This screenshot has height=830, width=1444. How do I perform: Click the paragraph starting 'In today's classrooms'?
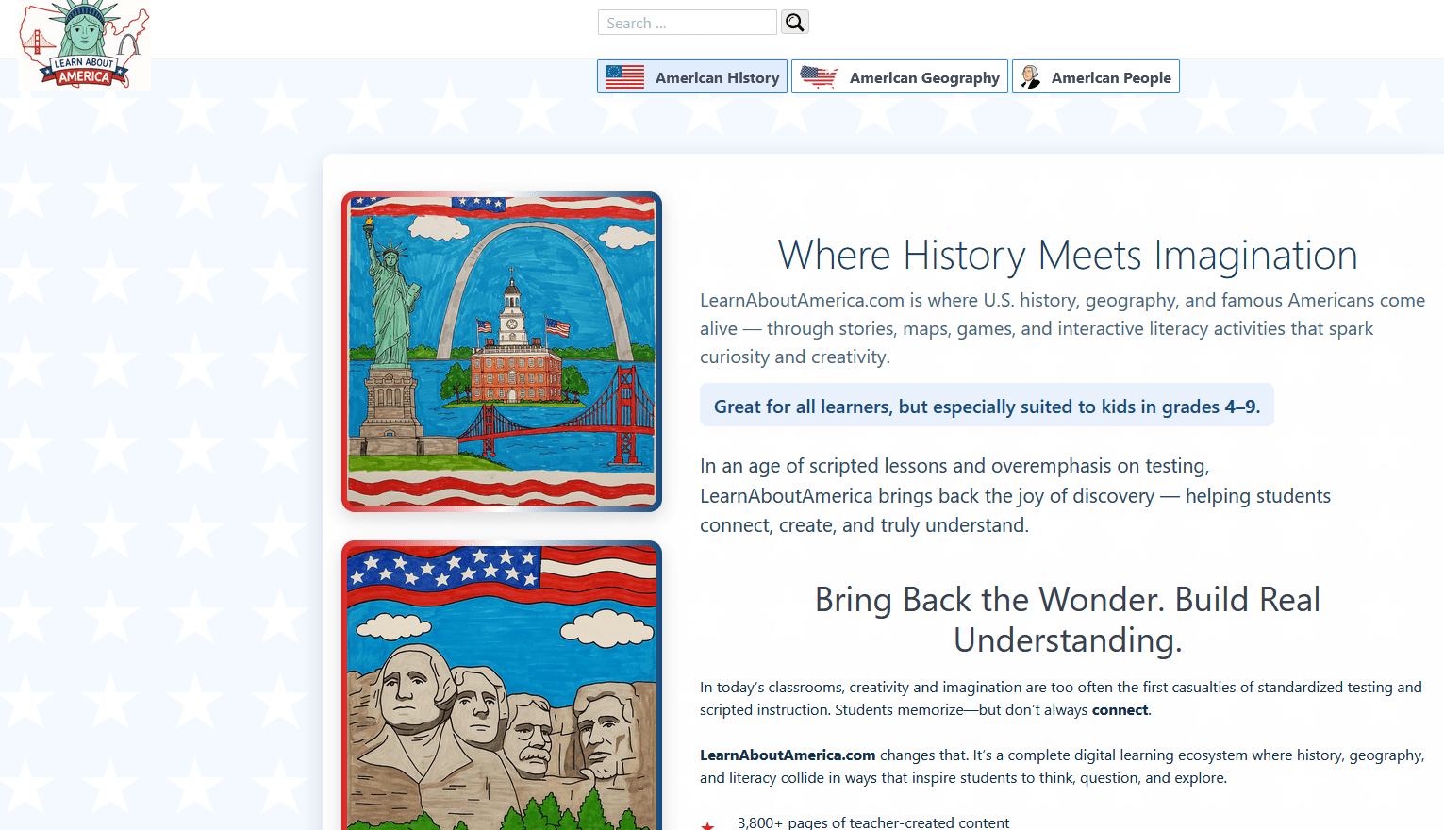[1060, 699]
